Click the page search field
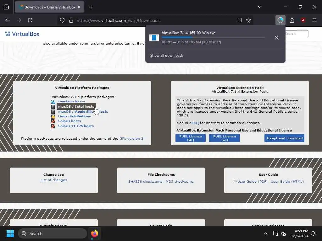 297,34
